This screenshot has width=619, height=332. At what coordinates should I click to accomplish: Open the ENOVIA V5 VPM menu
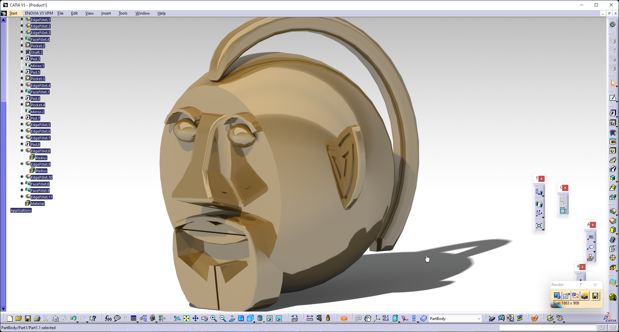click(x=39, y=13)
